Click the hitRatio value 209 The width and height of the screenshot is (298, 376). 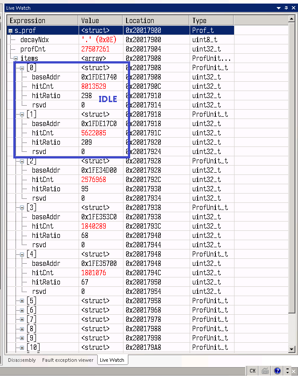pyautogui.click(x=86, y=142)
